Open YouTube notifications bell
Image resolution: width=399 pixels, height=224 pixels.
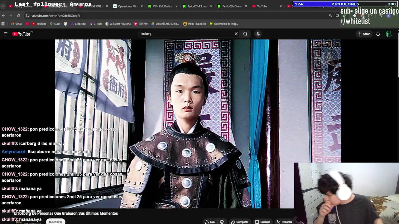pos(378,34)
